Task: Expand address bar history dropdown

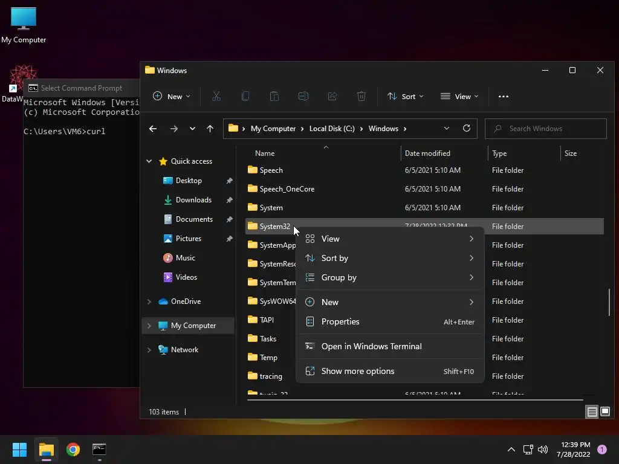Action: pos(447,128)
